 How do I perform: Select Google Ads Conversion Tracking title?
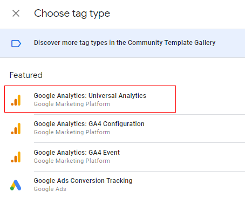(x=83, y=181)
